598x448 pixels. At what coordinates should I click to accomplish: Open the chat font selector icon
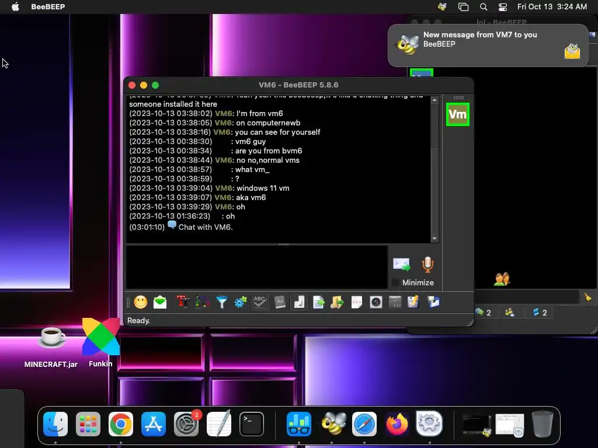tap(183, 303)
